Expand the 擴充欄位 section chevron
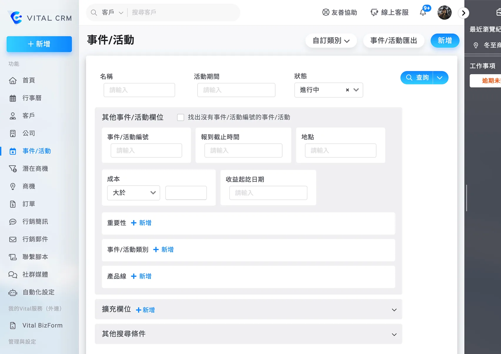 point(394,310)
